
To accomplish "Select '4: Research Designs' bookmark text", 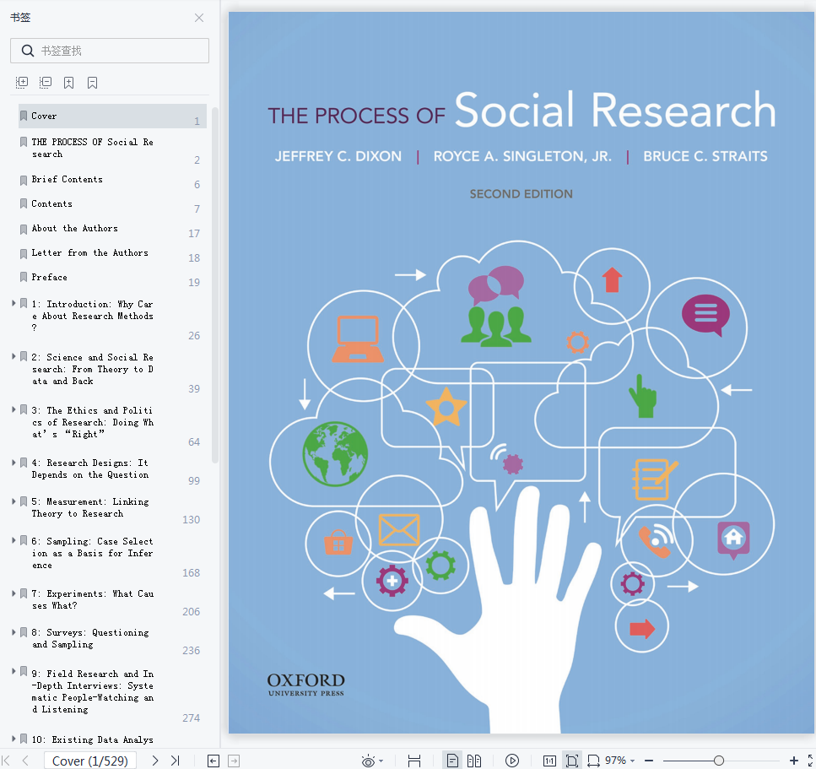I will coord(90,468).
